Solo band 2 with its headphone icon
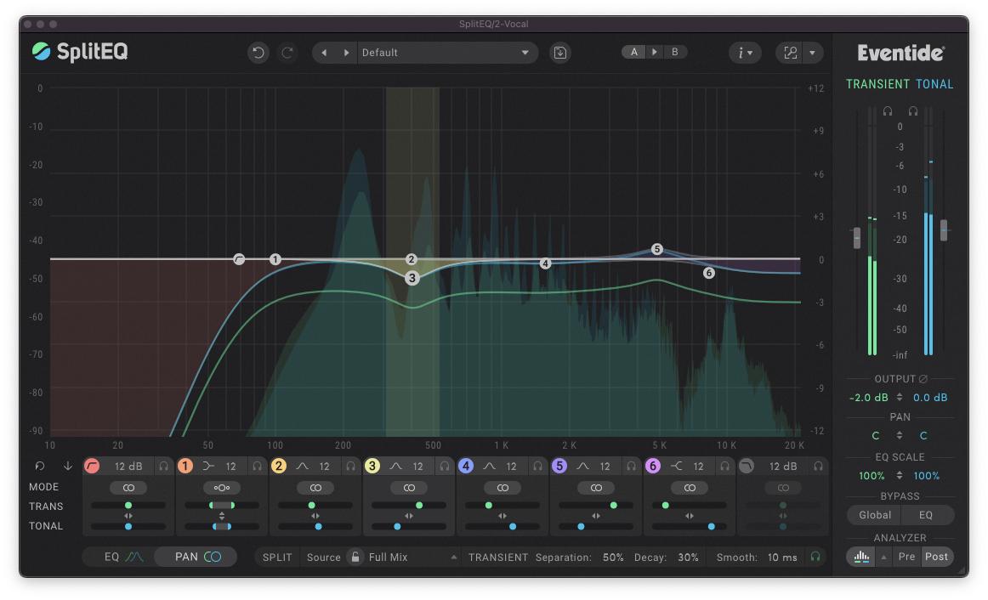988x600 pixels. coord(351,467)
